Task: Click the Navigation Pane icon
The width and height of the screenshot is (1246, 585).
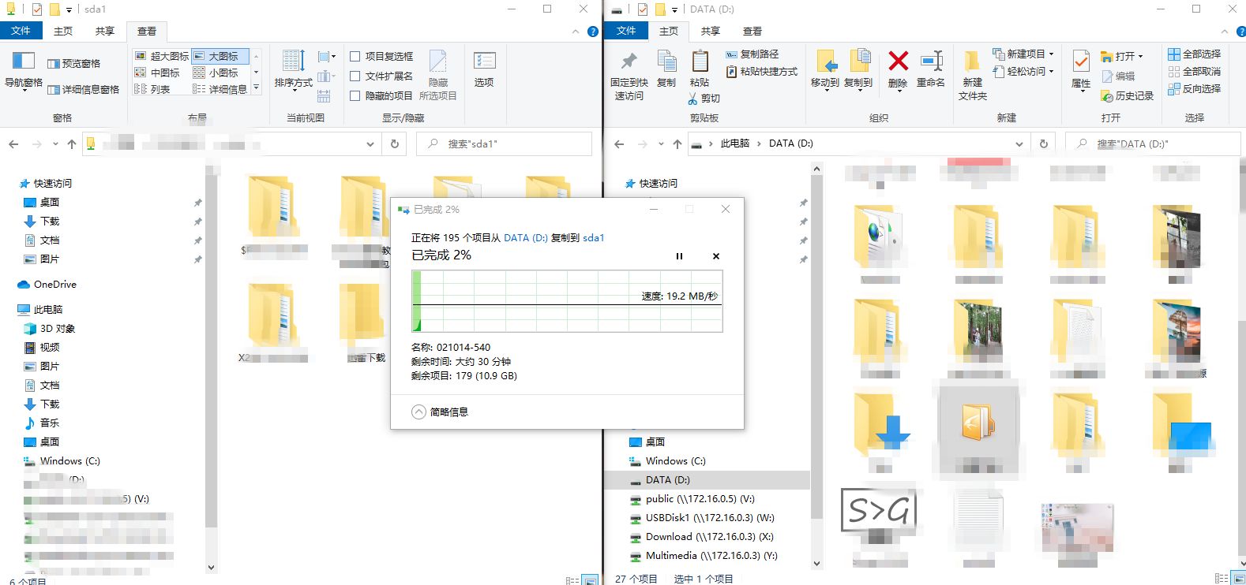Action: click(x=24, y=62)
